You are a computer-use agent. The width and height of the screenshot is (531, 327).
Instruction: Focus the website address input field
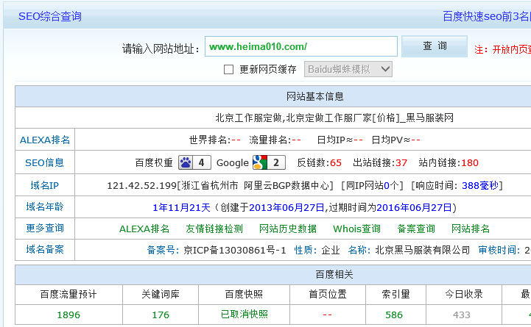coord(301,46)
